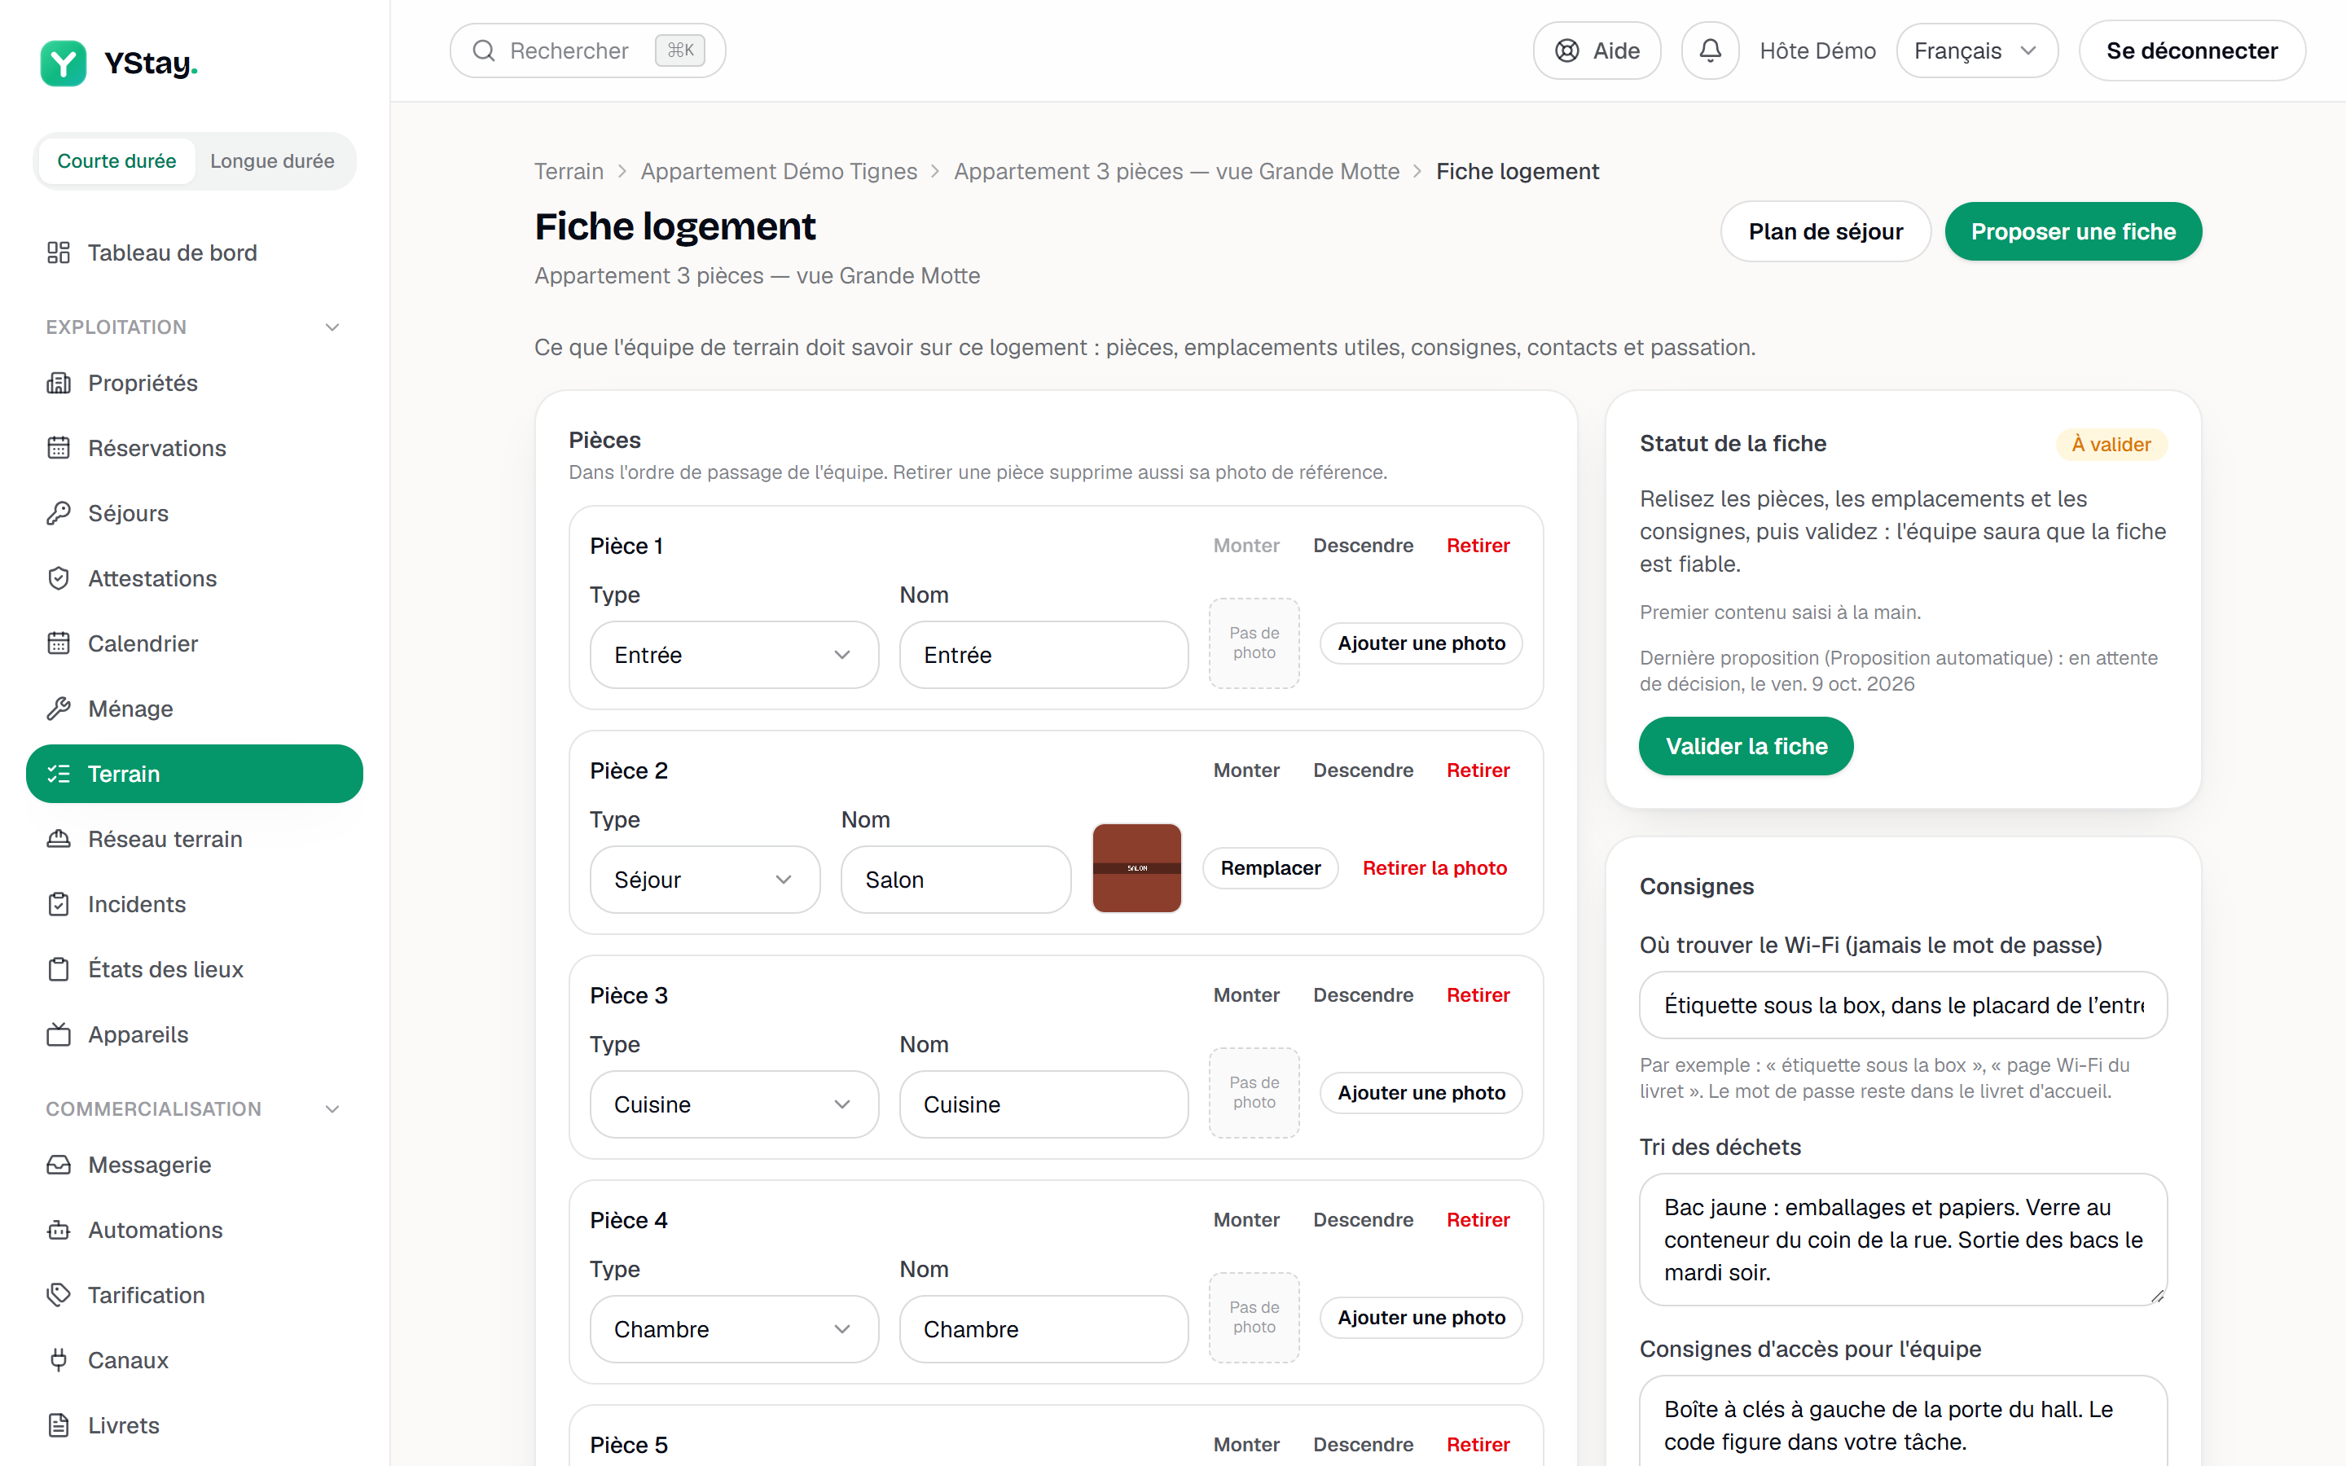Select Terrain sidebar item

point(194,774)
